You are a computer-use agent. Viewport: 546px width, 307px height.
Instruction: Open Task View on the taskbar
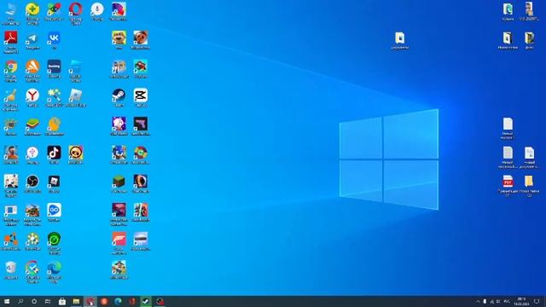[x=48, y=301]
